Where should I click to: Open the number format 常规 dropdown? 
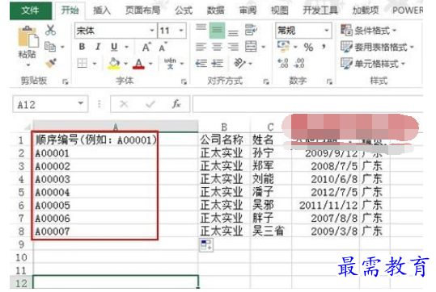point(327,30)
